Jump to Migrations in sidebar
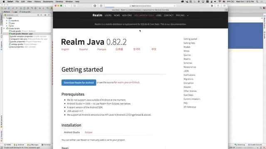The height and width of the screenshot is (149, 266). click(188, 79)
